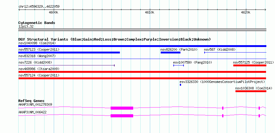The height and width of the screenshot is (133, 275).
Task: Click the esv1007580 (Pang2010) label
Action: point(192,62)
